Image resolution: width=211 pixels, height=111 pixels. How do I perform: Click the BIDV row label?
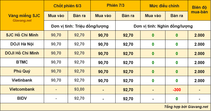pos(22,98)
